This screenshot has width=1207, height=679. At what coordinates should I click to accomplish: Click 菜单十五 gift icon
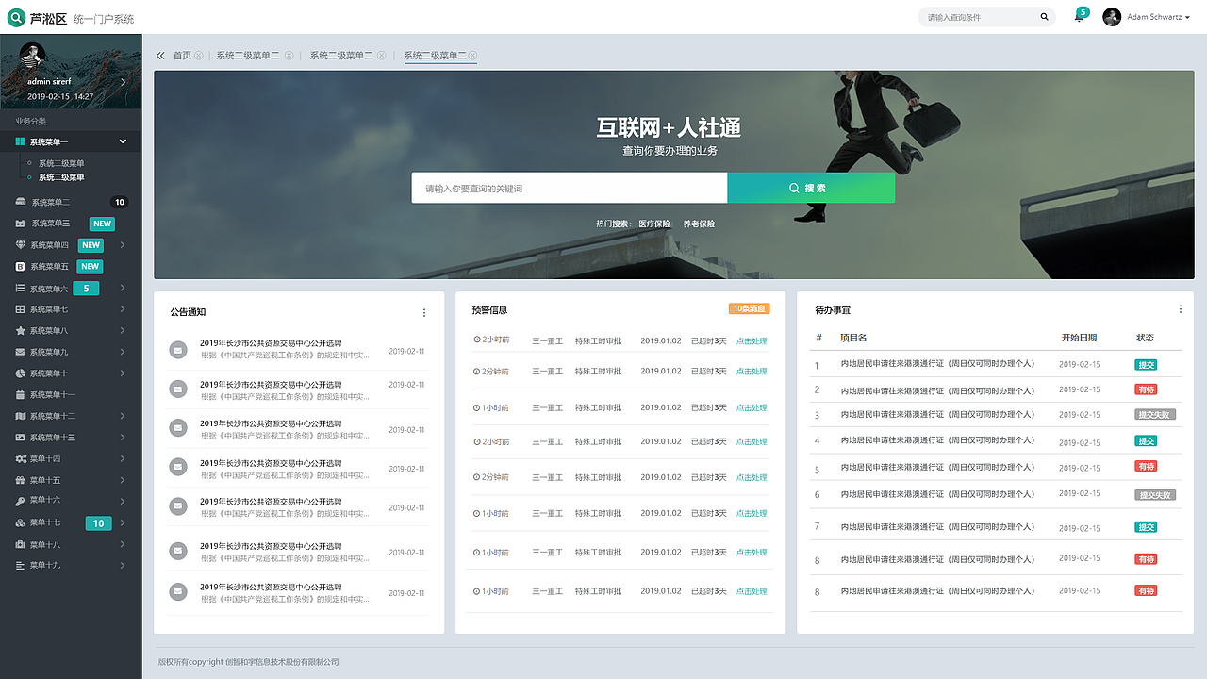20,480
